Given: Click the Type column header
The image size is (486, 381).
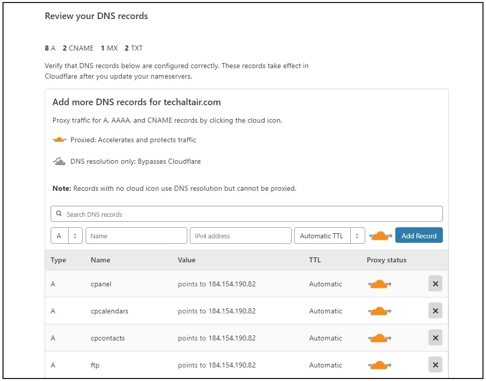Looking at the screenshot, I should point(58,260).
